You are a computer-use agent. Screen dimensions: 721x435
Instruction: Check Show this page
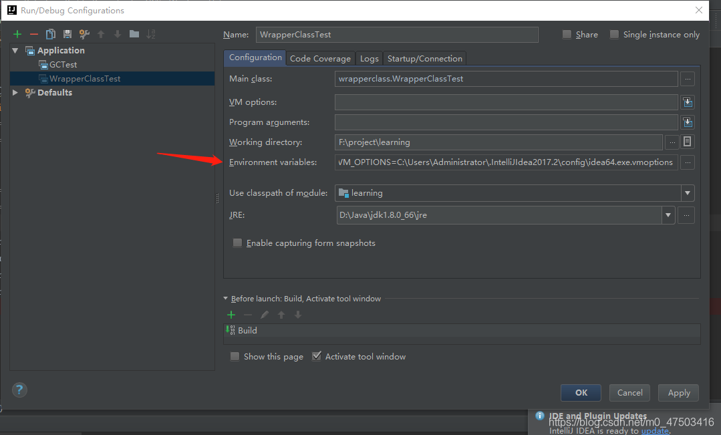(x=235, y=356)
